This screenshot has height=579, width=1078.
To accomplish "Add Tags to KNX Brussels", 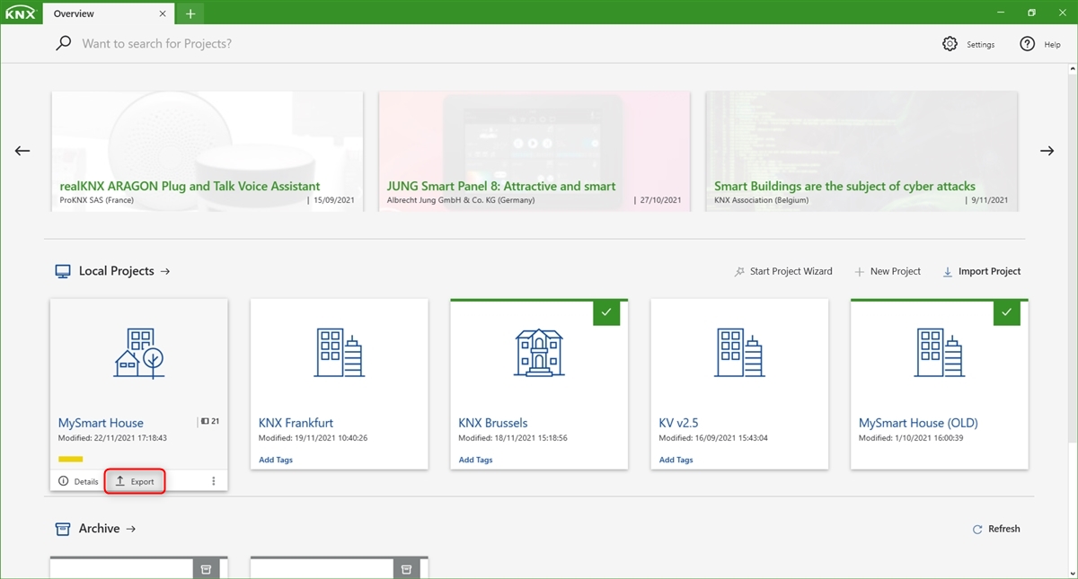I will click(x=476, y=460).
